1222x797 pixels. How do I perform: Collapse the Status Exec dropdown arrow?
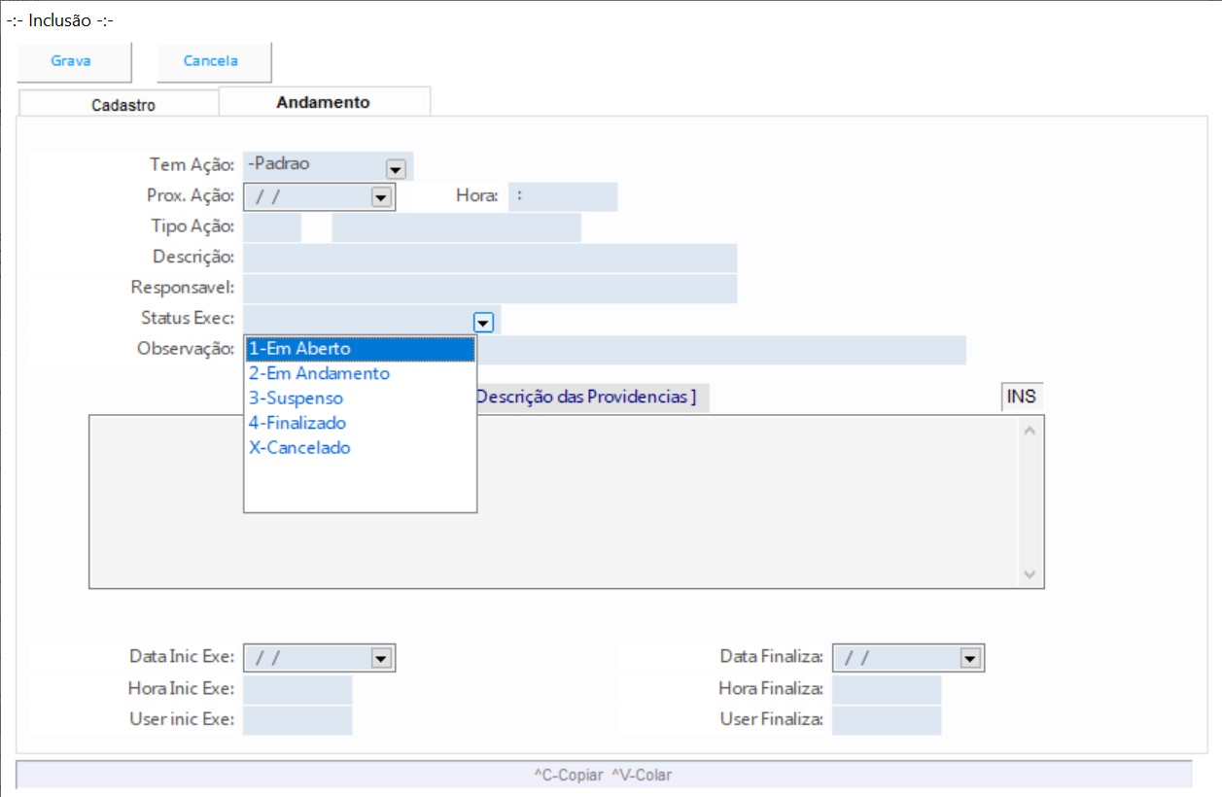coord(483,322)
